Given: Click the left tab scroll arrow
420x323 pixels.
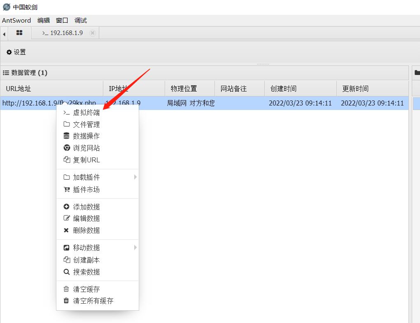Looking at the screenshot, I should click(4, 34).
